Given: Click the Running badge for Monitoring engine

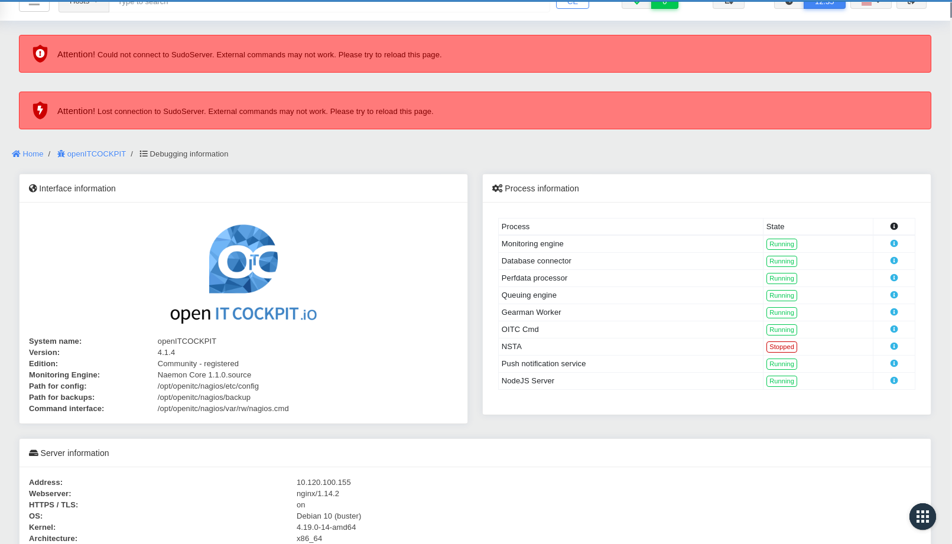Looking at the screenshot, I should click(781, 244).
